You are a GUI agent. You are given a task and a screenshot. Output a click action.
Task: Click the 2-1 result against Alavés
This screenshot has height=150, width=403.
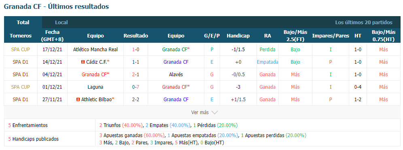point(136,75)
